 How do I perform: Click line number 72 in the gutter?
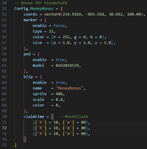pyautogui.click(x=4, y=128)
